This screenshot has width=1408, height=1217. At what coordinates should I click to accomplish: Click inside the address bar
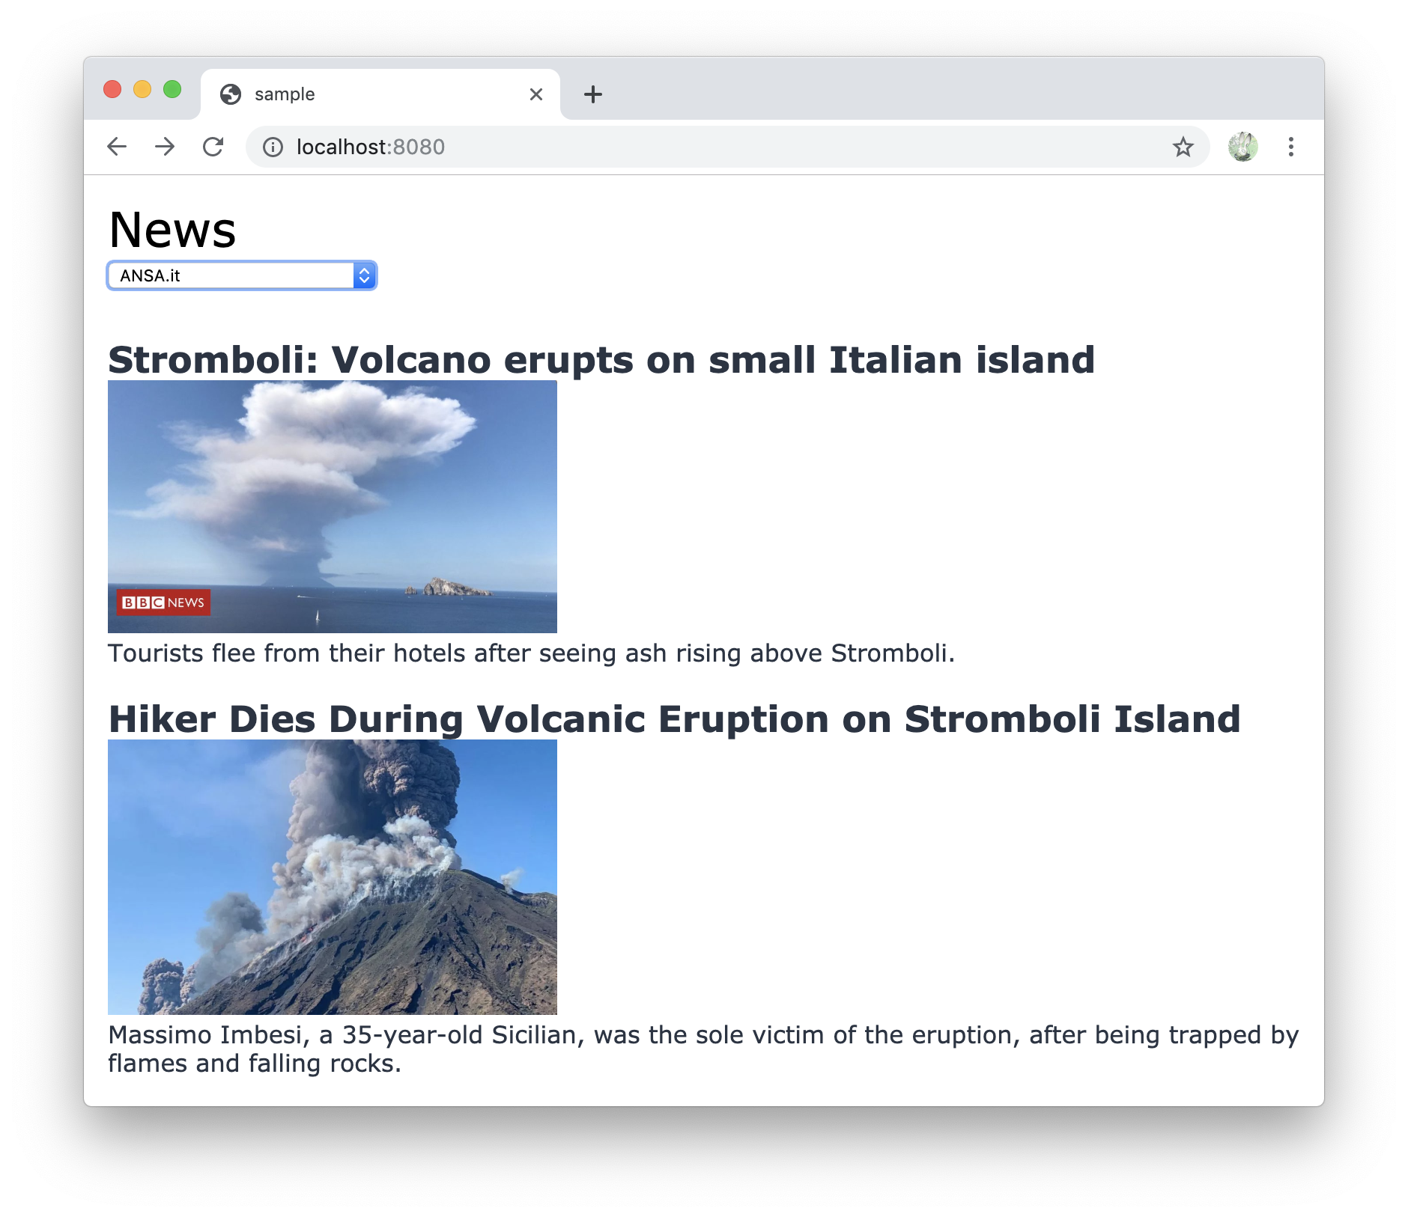coord(674,147)
